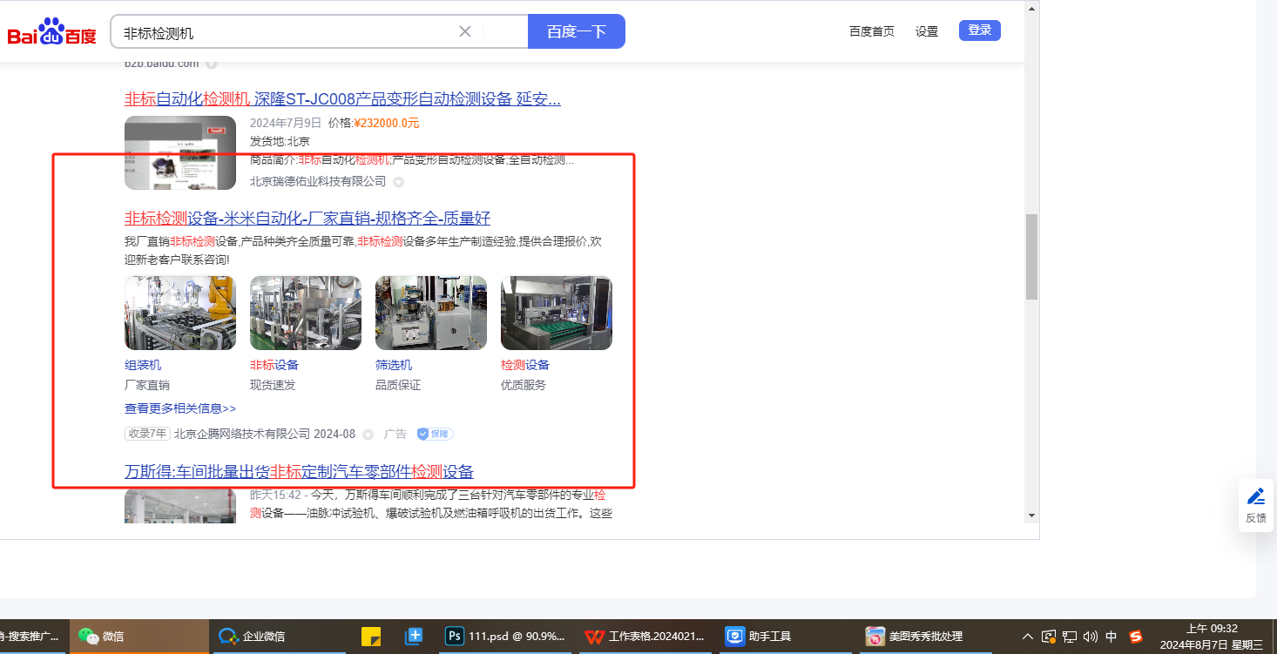Open the 设置 menu
The height and width of the screenshot is (654, 1277).
pos(927,31)
